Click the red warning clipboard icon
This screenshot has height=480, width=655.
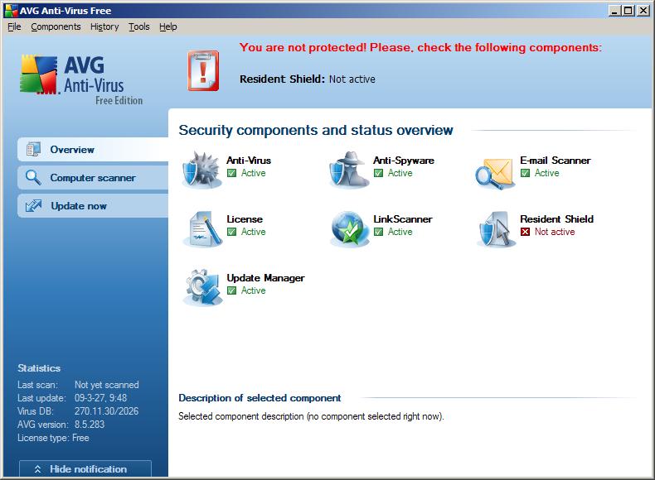pos(203,71)
